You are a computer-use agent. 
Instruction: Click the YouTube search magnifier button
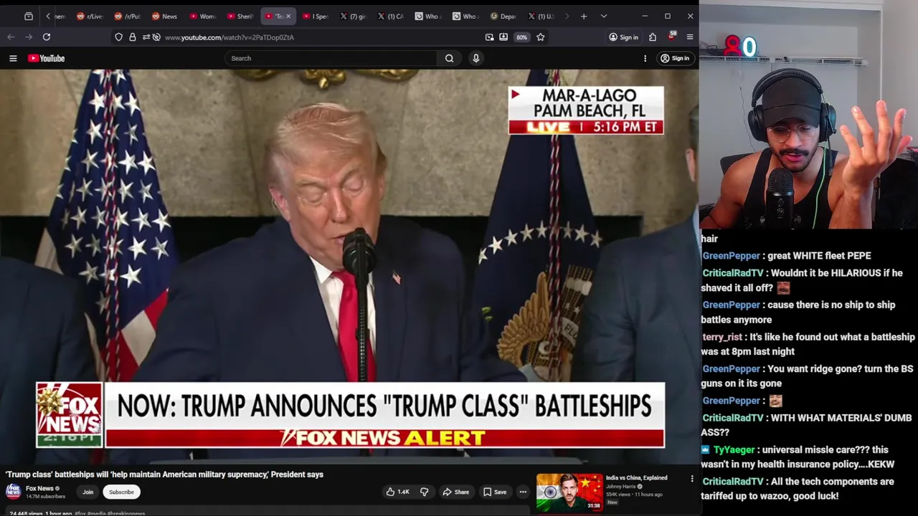pos(449,58)
